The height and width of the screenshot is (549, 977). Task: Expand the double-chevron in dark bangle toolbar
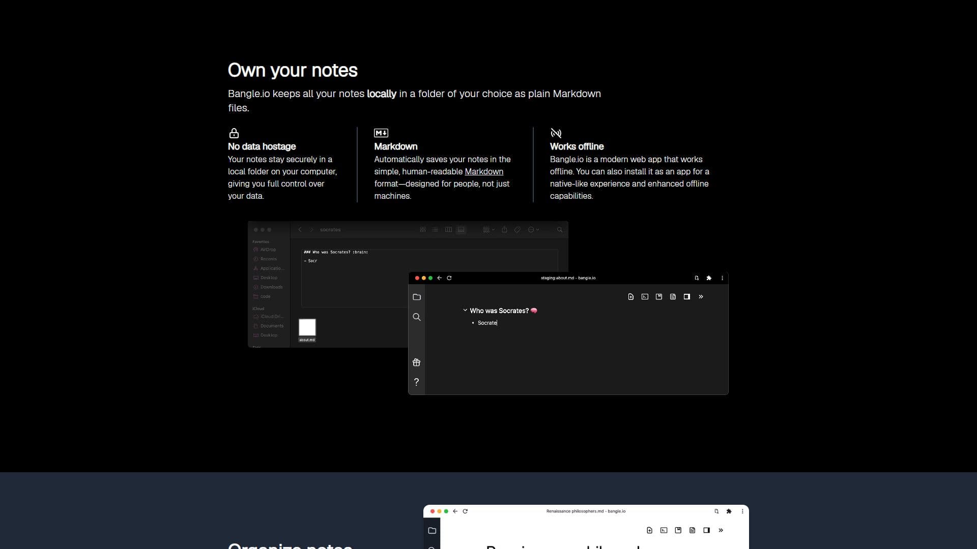pos(701,297)
